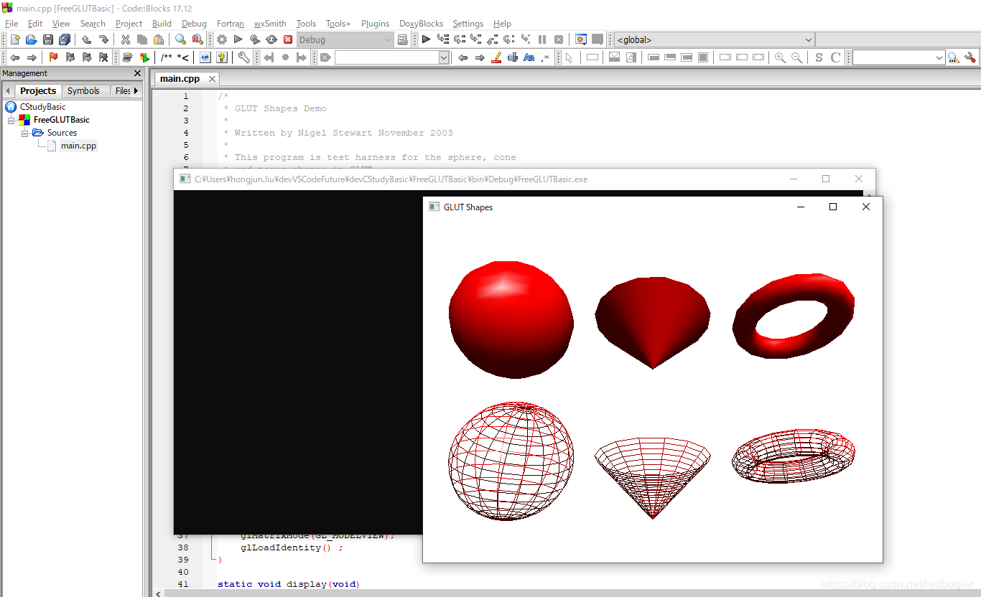Open a file using folder icon
The width and height of the screenshot is (981, 597).
click(31, 40)
